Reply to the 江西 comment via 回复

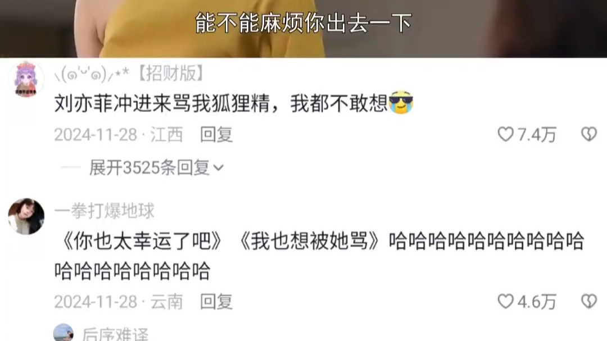click(x=216, y=135)
